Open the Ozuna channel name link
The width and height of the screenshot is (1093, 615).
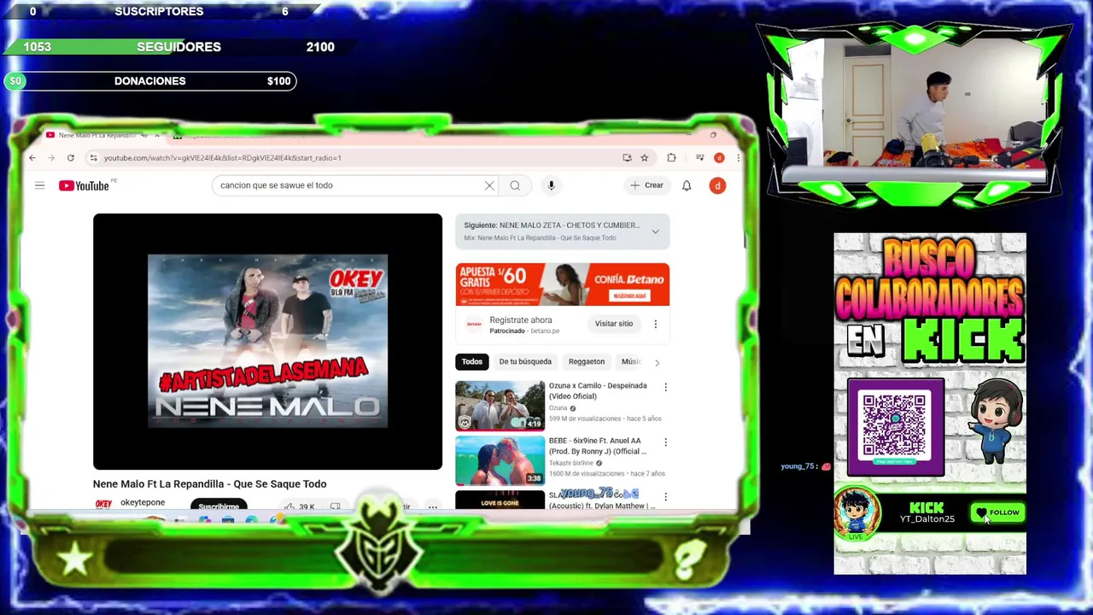coord(558,408)
